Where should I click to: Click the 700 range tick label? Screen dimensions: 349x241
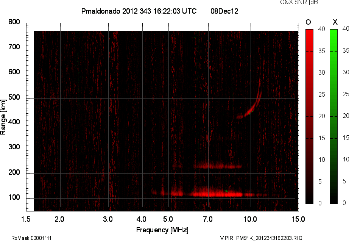click(14, 47)
